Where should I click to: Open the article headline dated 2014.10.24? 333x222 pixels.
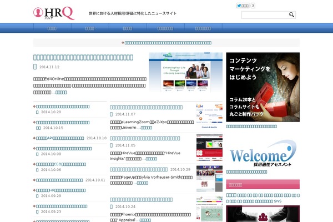[141, 200]
